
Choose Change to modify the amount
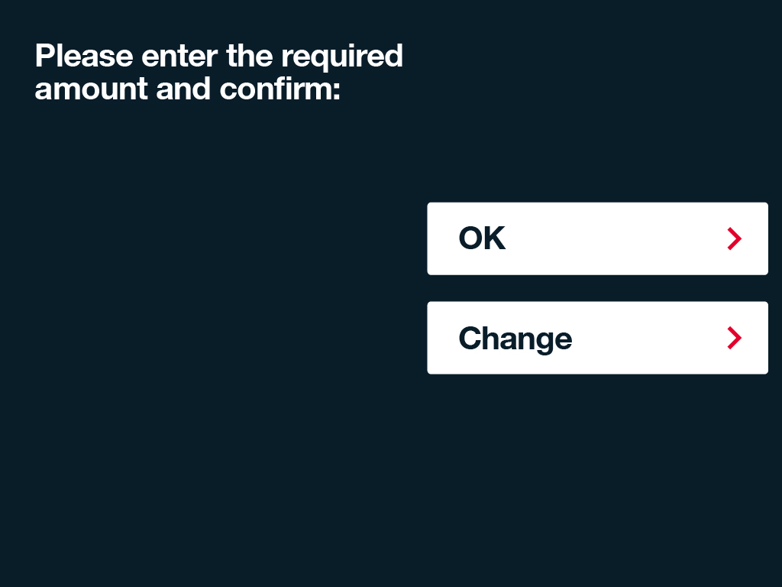597,338
